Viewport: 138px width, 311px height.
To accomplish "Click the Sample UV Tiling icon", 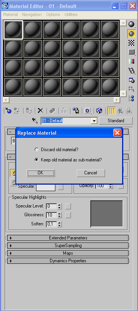I will 132,52.
